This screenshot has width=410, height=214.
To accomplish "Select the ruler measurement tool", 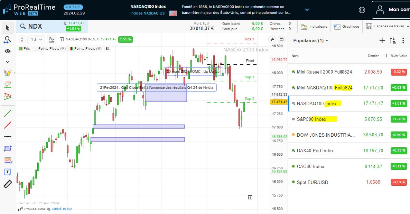I will 8,184.
